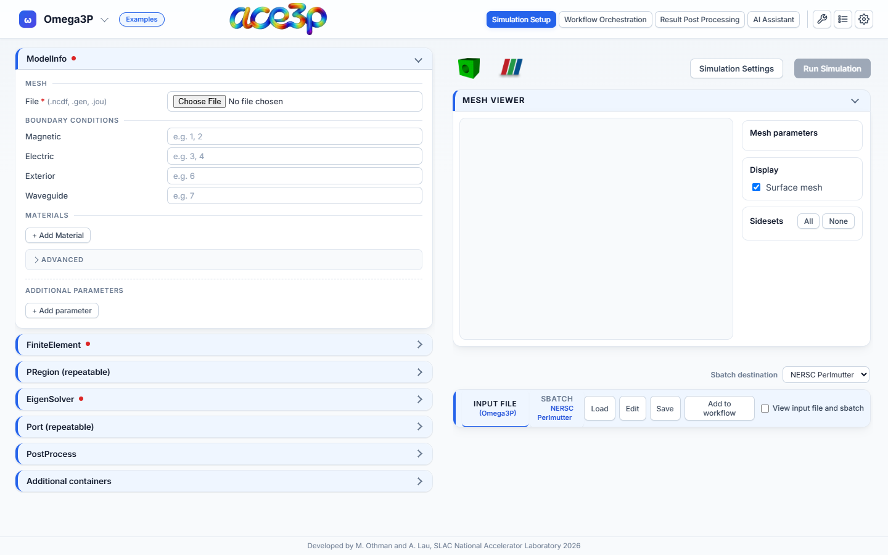This screenshot has width=888, height=555.
Task: Switch to Workflow Orchestration tab
Action: coord(605,20)
